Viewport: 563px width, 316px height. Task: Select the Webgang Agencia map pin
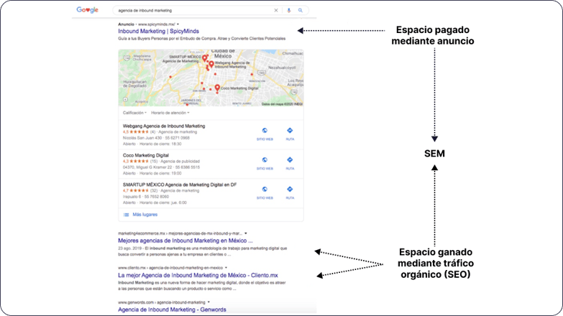coord(211,65)
